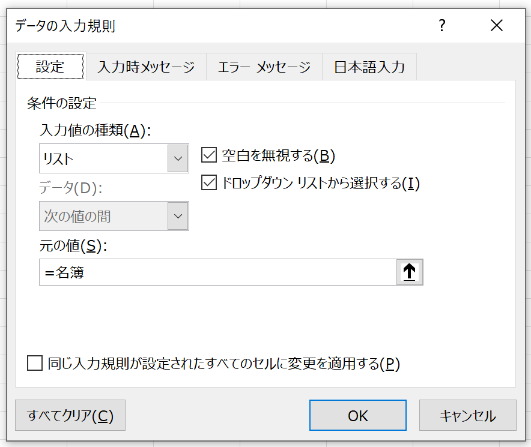Image resolution: width=531 pixels, height=447 pixels.
Task: Switch to the エラー メッセージ tab
Action: (x=264, y=67)
